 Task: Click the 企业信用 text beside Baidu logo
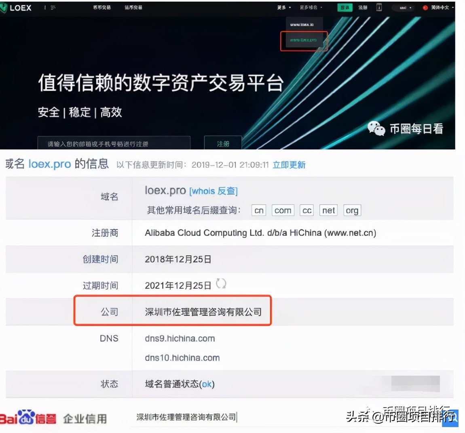click(85, 419)
